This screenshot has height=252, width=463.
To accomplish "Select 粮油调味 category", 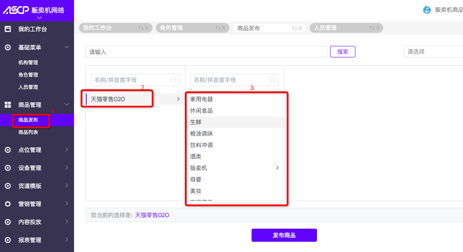I will pyautogui.click(x=234, y=134).
